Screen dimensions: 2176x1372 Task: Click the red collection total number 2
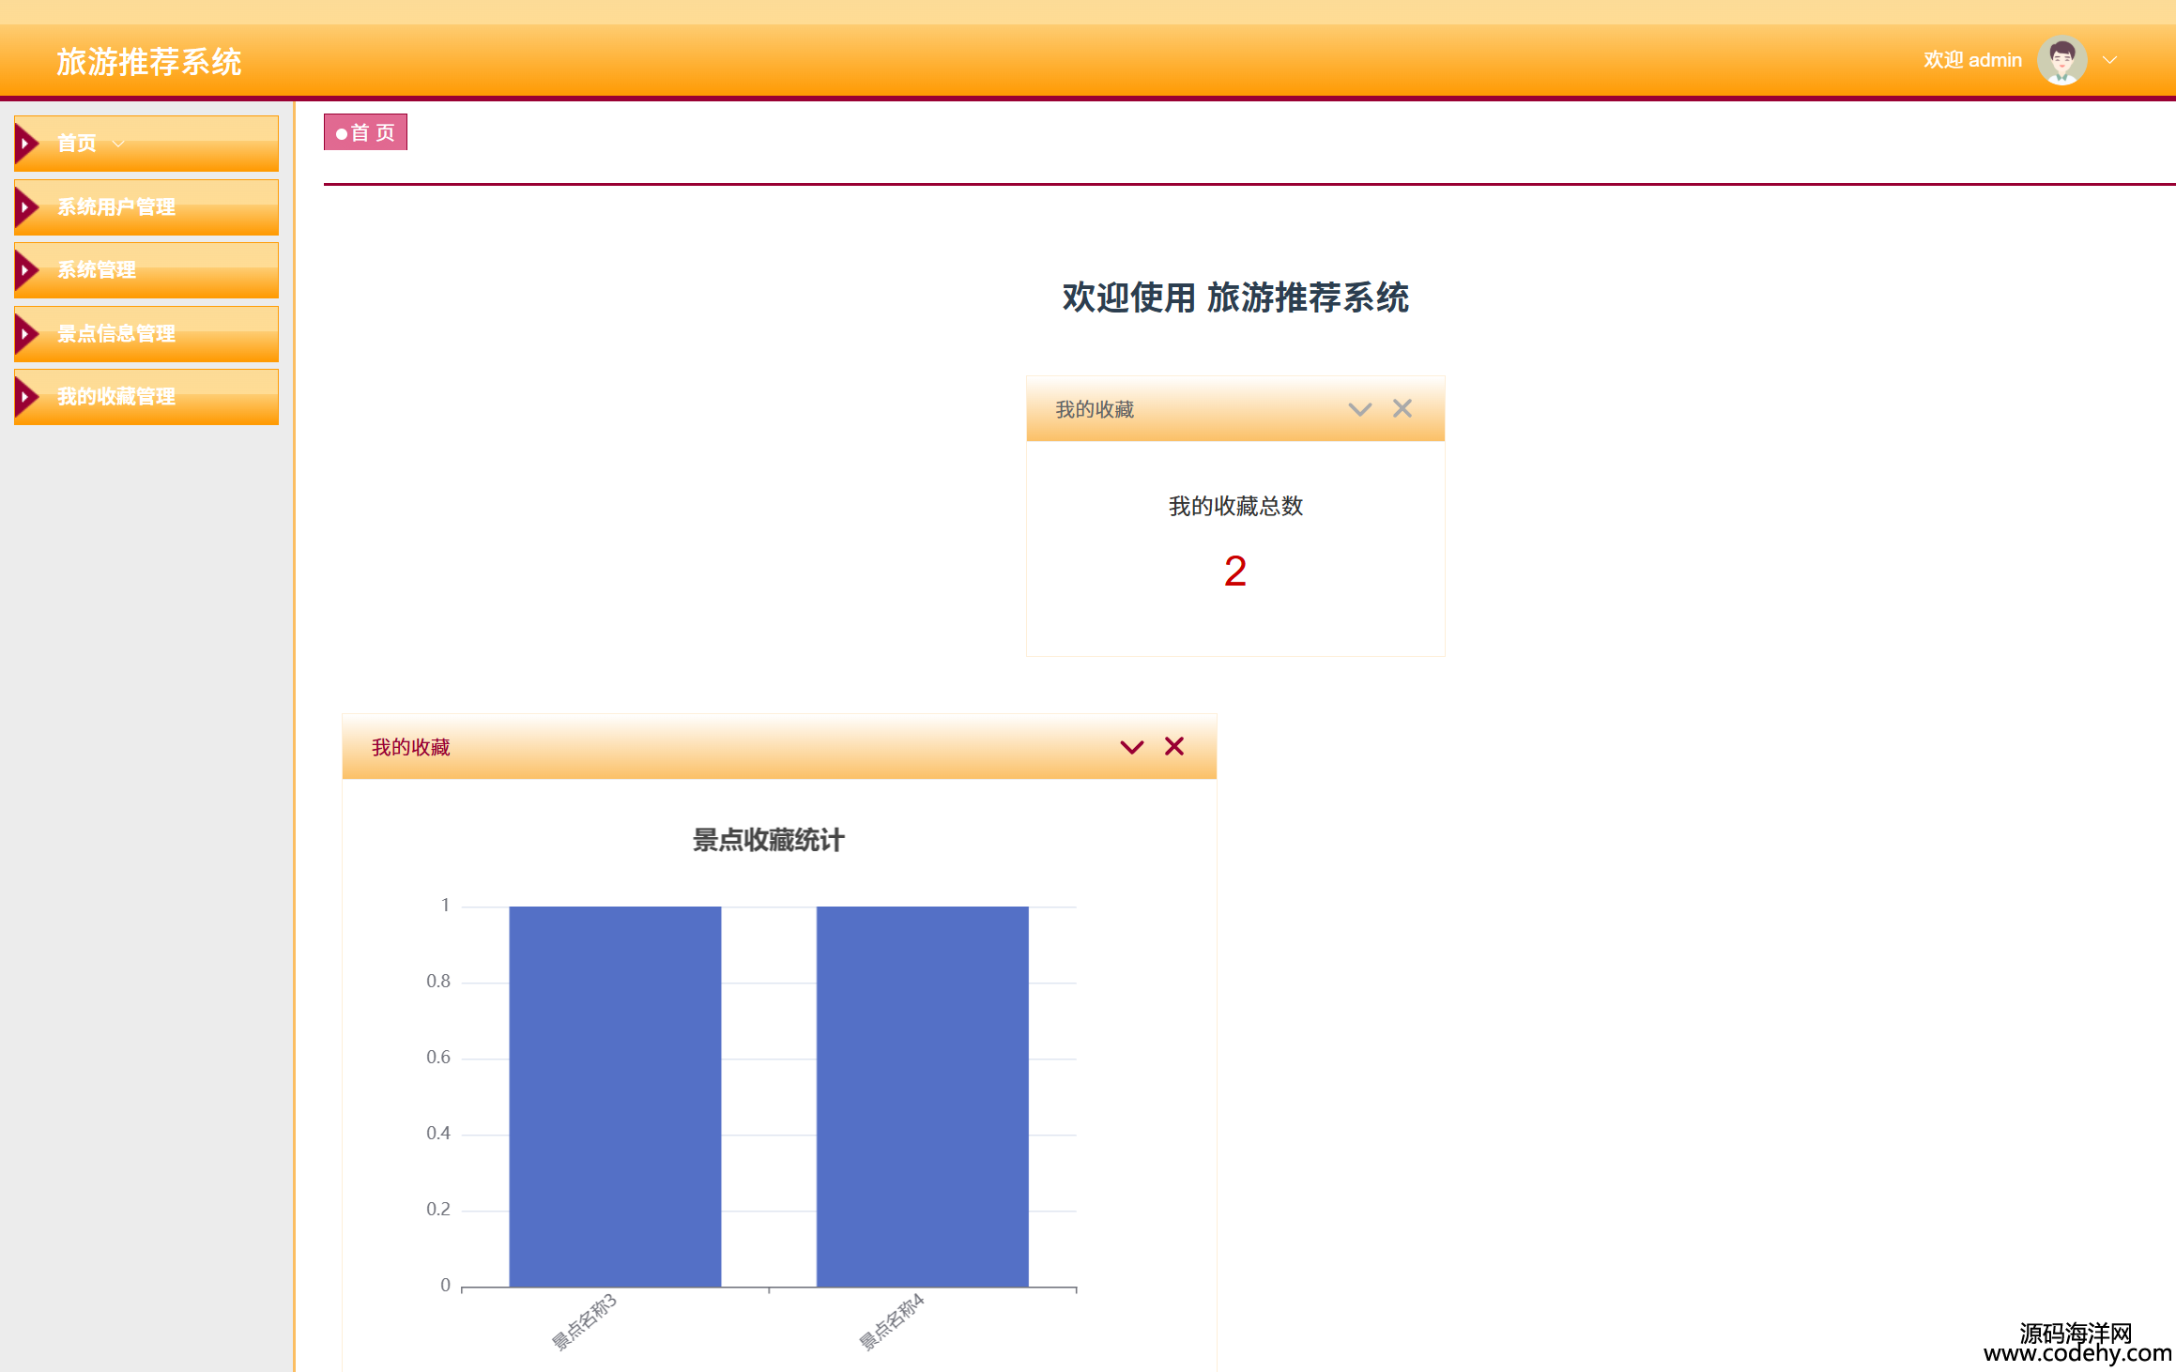coord(1234,572)
